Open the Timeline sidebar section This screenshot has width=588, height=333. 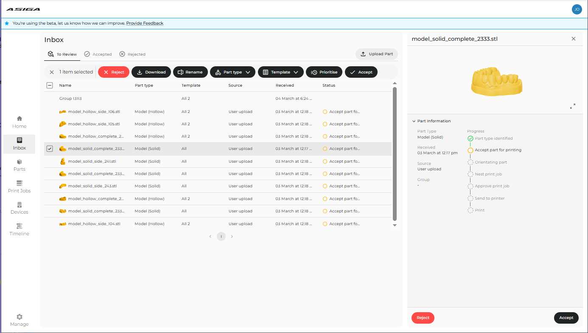(x=19, y=230)
